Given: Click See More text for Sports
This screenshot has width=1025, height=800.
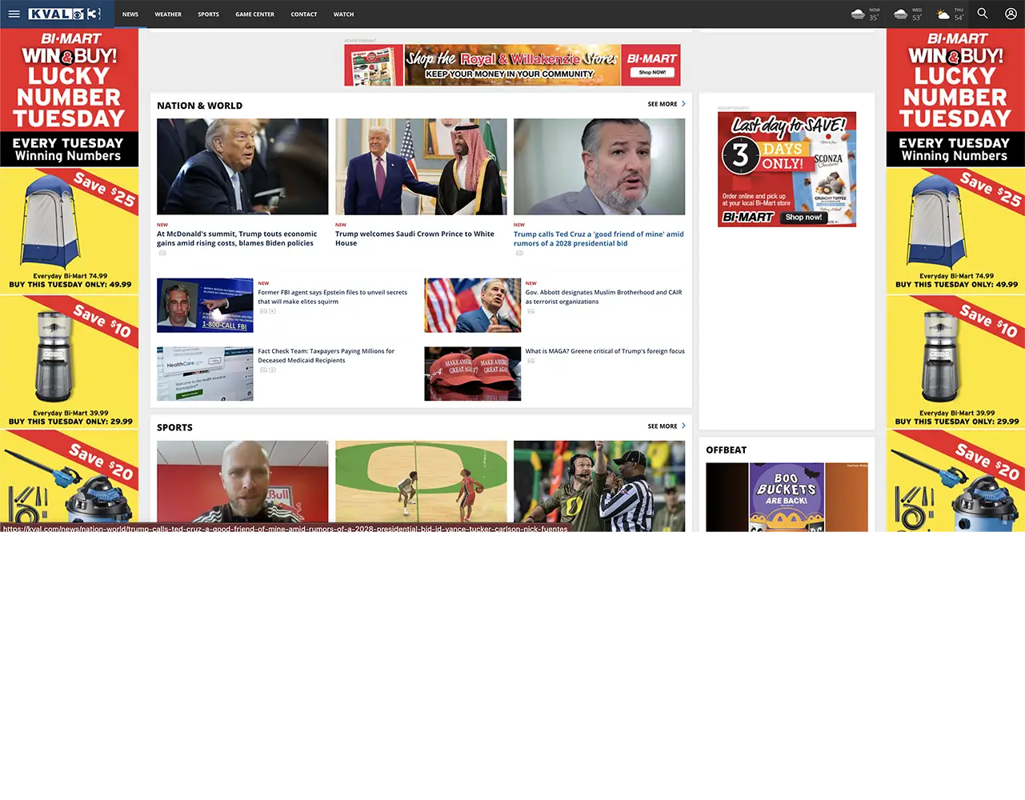Looking at the screenshot, I should click(x=663, y=426).
